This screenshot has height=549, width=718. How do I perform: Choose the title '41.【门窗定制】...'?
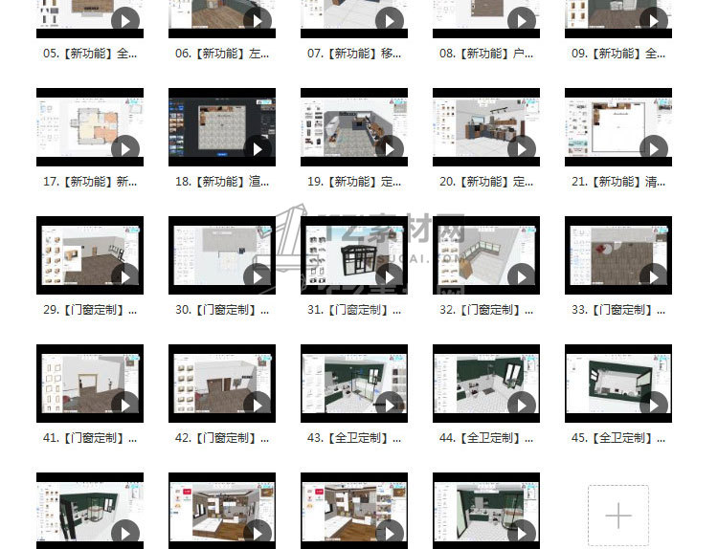pos(90,438)
